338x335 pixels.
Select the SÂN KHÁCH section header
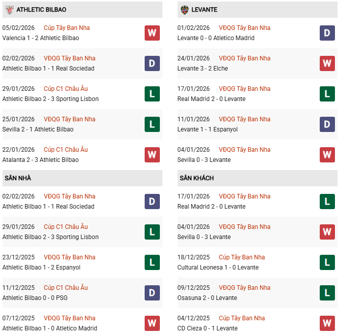196,178
